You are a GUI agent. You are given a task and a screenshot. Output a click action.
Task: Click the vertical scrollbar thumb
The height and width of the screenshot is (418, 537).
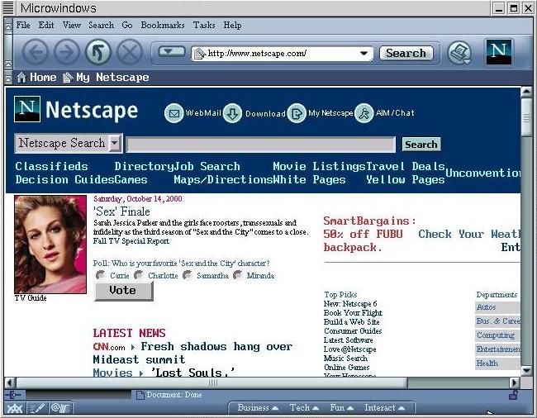pos(526,117)
